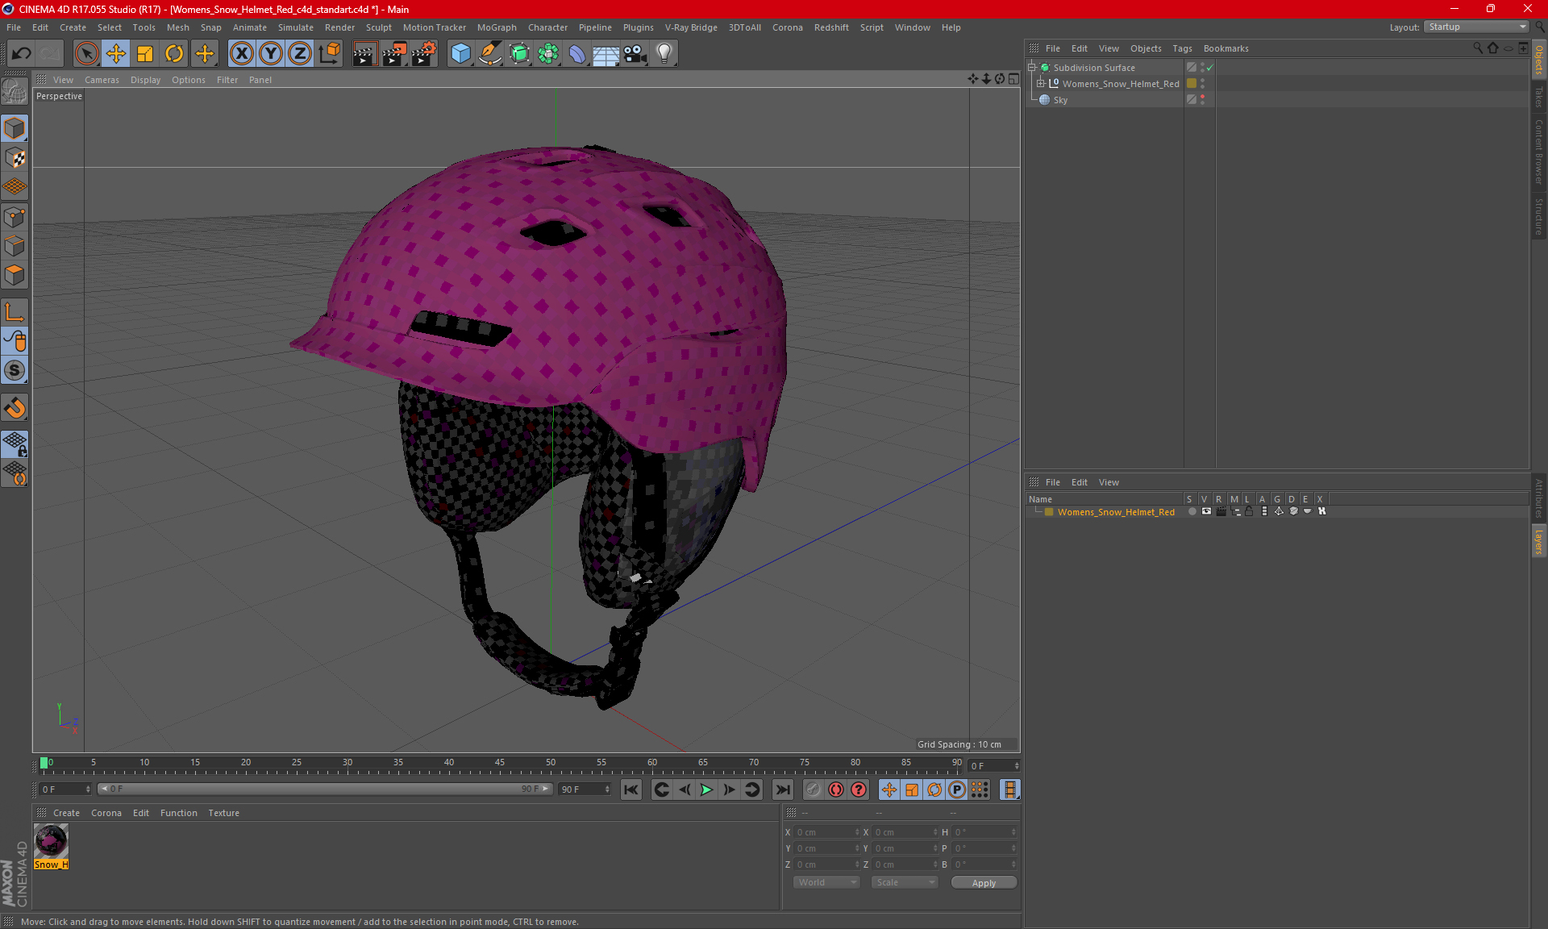Add a Cube primitive object
Viewport: 1548px width, 929px height.
click(460, 54)
